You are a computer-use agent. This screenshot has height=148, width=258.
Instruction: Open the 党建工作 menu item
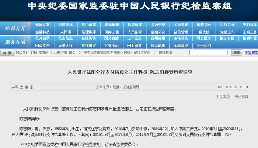click(x=227, y=32)
